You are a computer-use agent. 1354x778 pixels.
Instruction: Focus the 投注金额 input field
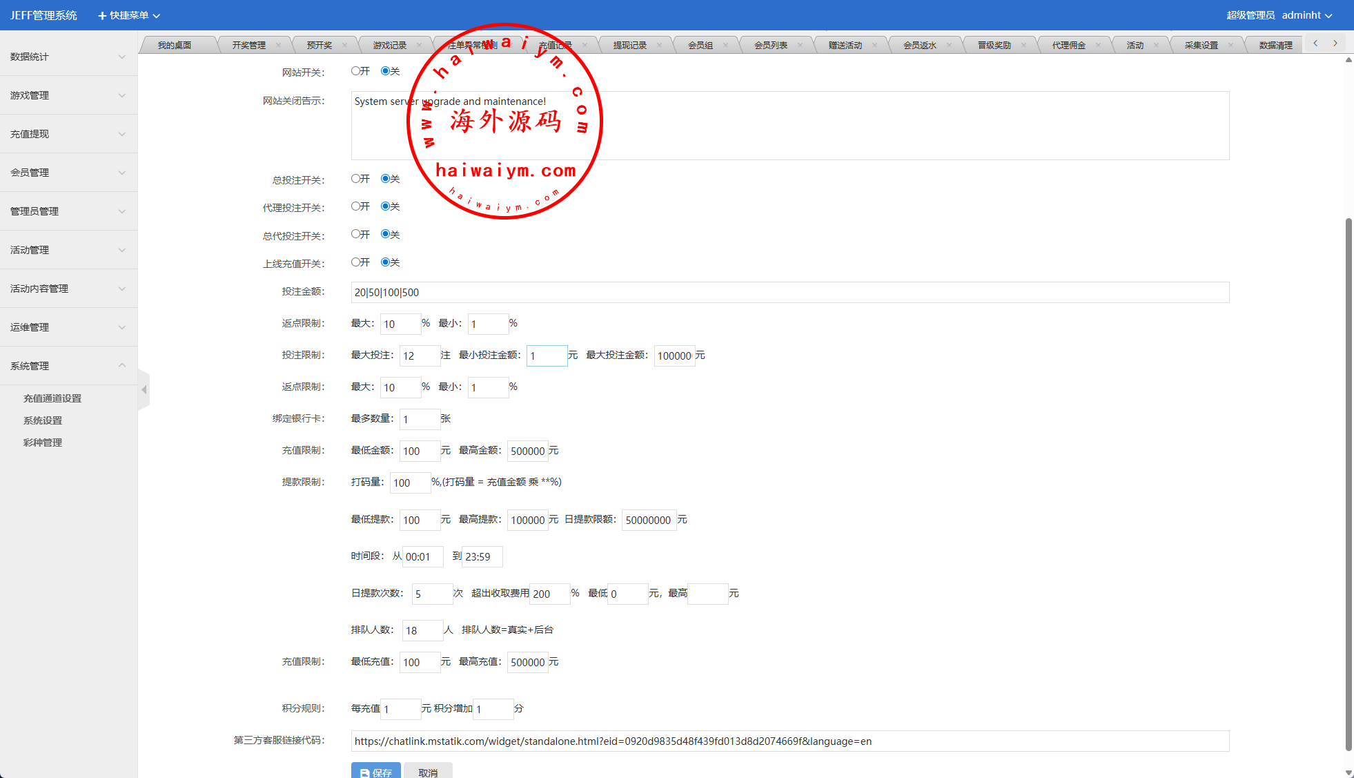click(789, 292)
